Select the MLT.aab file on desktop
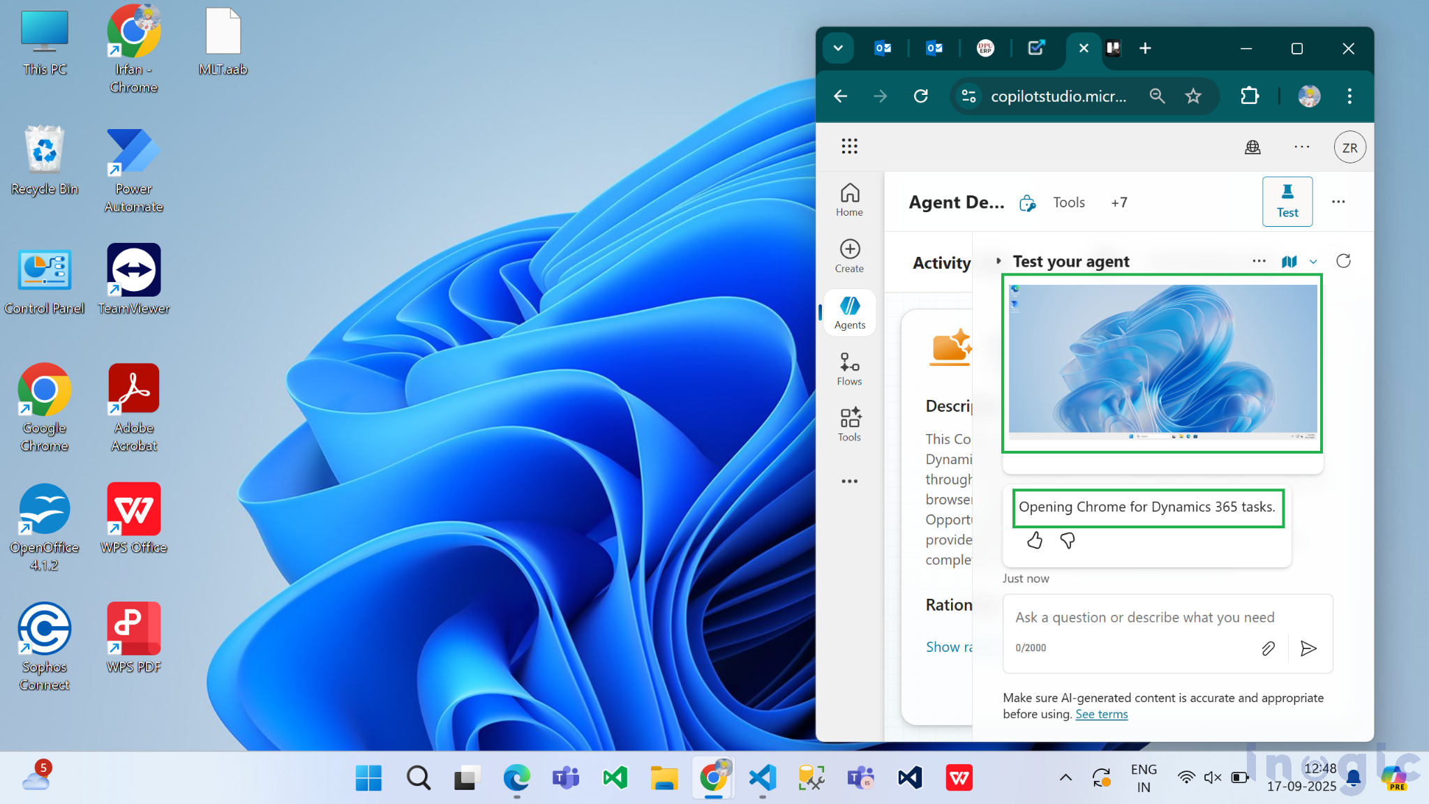 223,42
